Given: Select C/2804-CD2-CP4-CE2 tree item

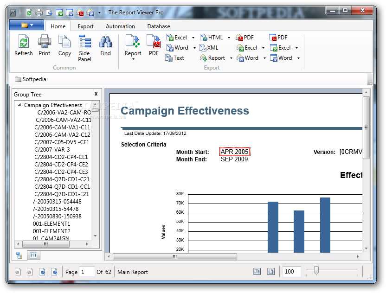Looking at the screenshot, I should [x=61, y=164].
